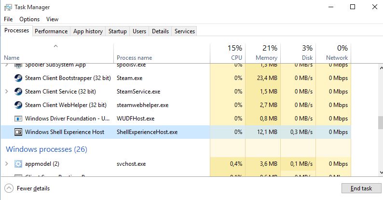Expand the Steam Client Service row
383x200 pixels.
(7, 92)
